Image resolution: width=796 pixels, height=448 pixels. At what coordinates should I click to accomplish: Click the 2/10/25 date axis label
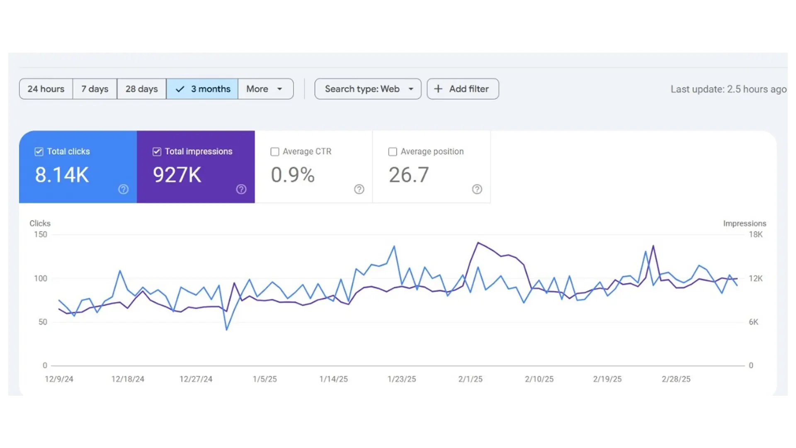(x=539, y=379)
